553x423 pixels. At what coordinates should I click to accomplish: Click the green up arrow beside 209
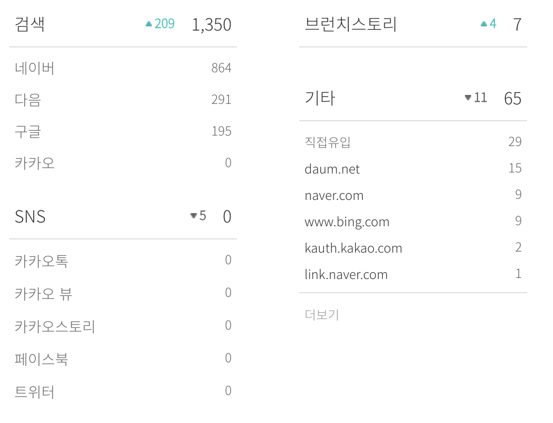[x=149, y=24]
